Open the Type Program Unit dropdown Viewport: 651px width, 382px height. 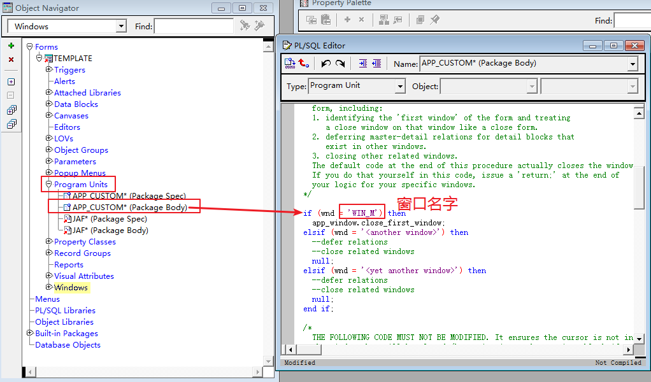[400, 87]
